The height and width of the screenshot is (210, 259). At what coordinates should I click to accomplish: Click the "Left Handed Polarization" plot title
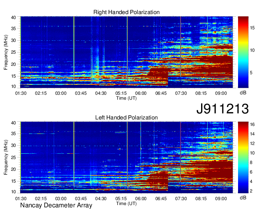click(x=126, y=118)
